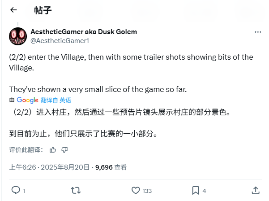Repost using the retweet arrows icon
The width and height of the screenshot is (269, 201).
tap(76, 191)
